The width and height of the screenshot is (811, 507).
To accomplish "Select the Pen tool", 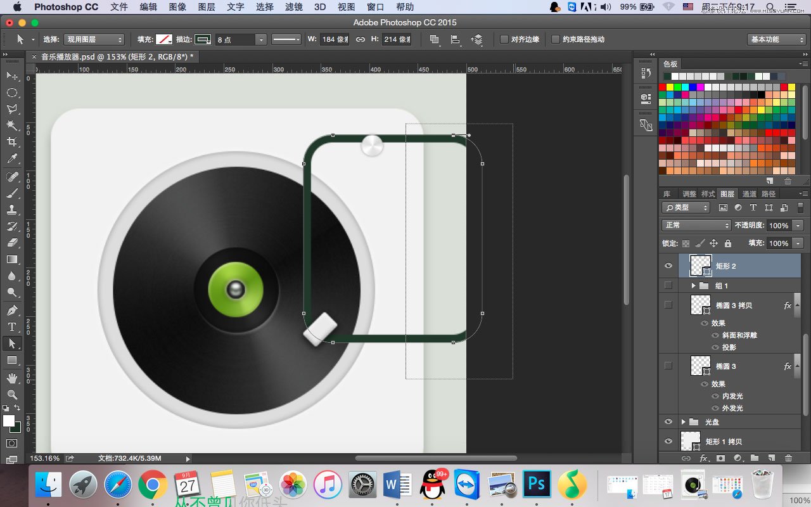I will pos(11,311).
